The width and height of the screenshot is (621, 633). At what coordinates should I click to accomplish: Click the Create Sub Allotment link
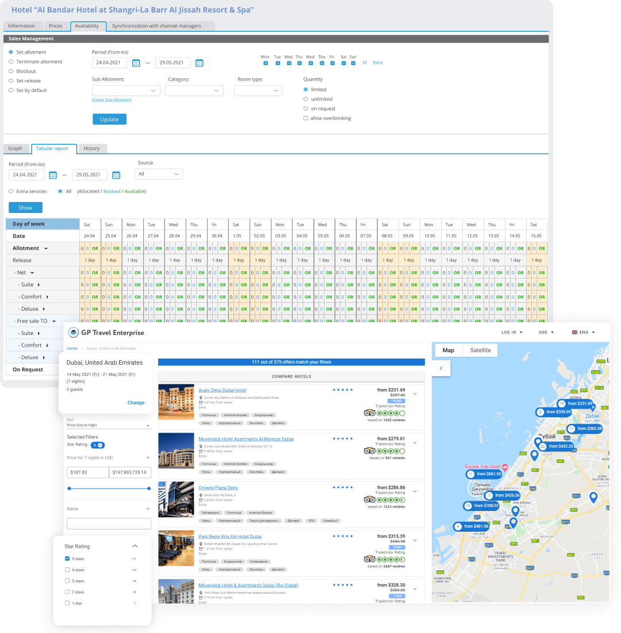(x=112, y=100)
